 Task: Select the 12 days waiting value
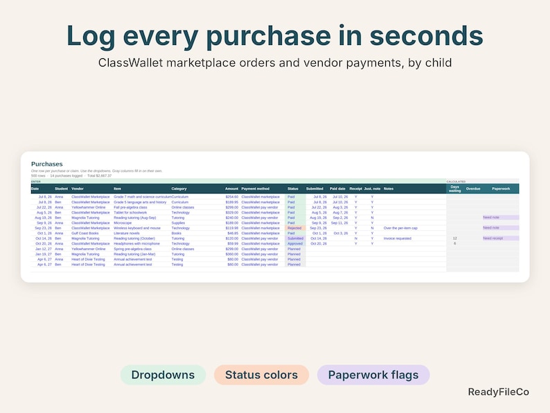point(454,238)
